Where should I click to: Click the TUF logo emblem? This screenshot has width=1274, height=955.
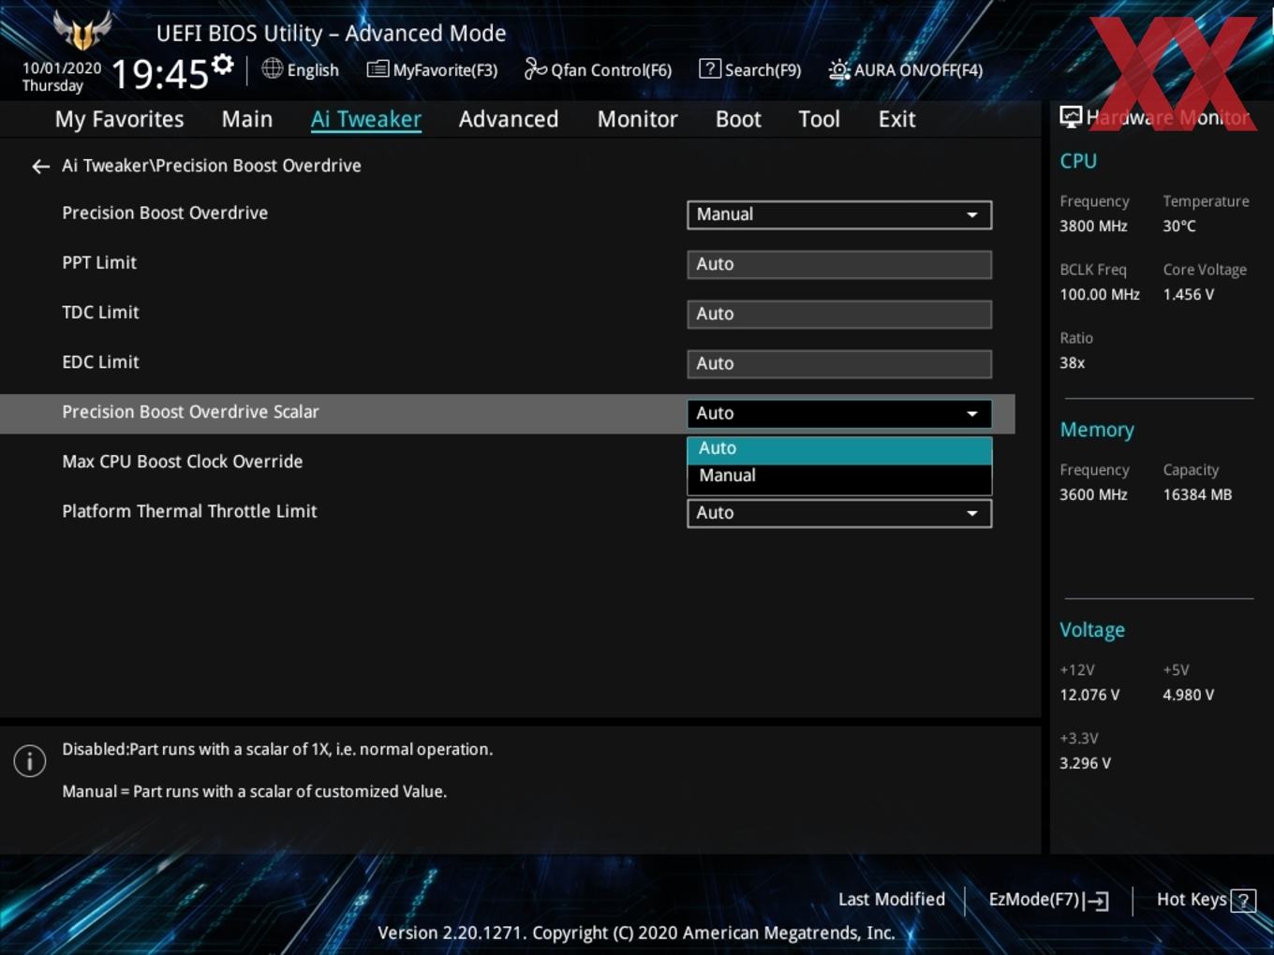click(82, 31)
